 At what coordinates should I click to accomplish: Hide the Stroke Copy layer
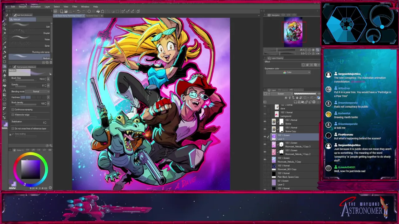[265, 129]
